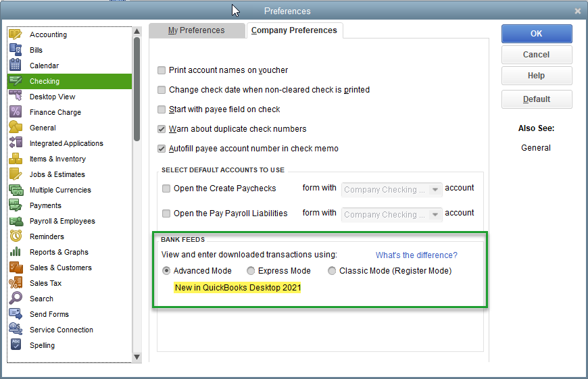Toggle Start with payee field on check

click(x=162, y=109)
